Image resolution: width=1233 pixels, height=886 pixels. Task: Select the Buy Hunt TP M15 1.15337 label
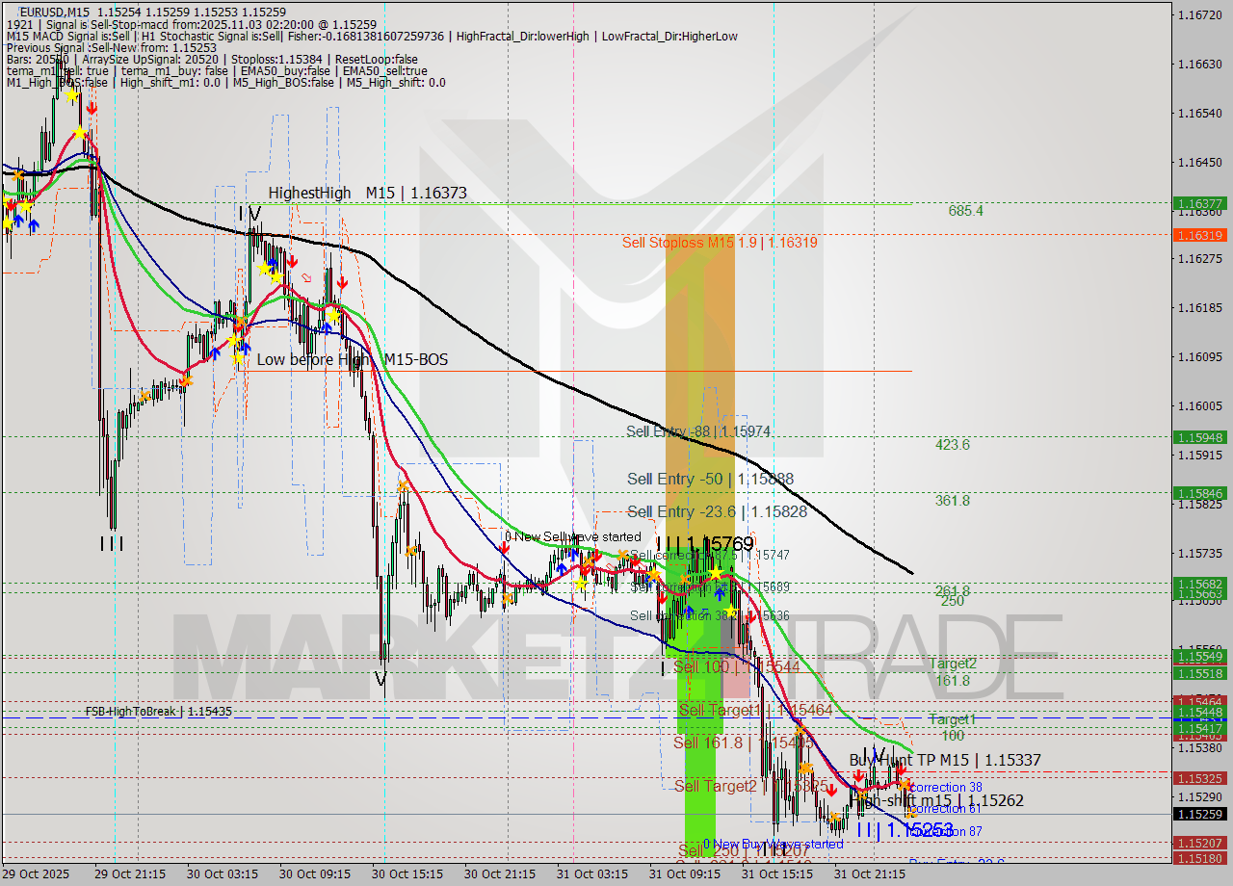[945, 760]
